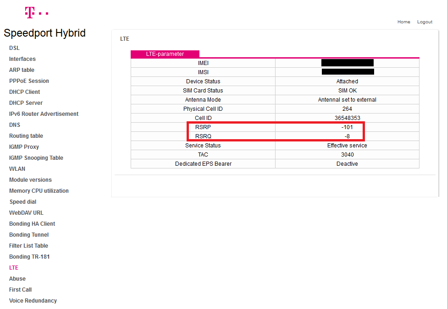Select Interfaces in the sidebar
447x309 pixels.
[x=22, y=59]
